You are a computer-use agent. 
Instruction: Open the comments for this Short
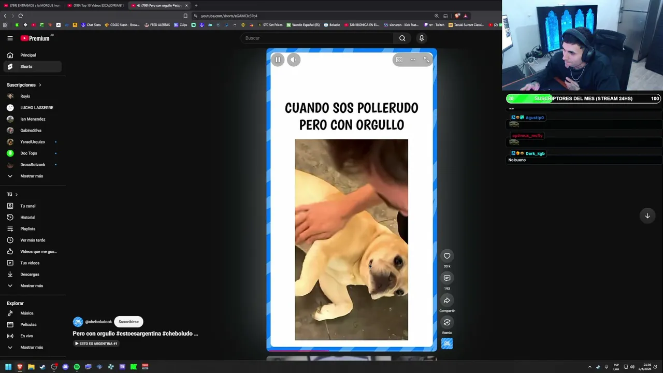click(447, 278)
